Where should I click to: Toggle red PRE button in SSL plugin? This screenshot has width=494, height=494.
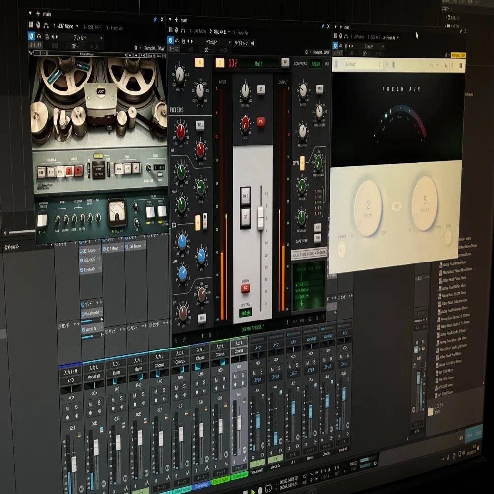click(261, 121)
